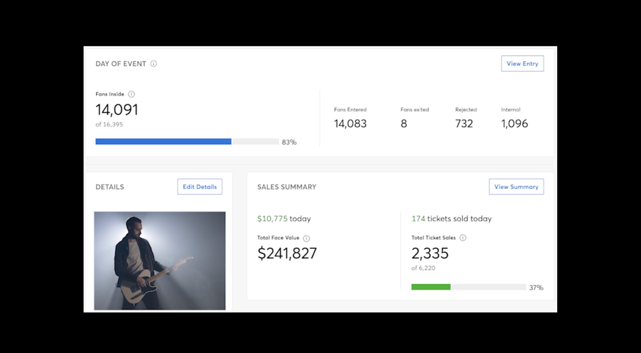Open the Day of Event info tooltip

tap(153, 64)
